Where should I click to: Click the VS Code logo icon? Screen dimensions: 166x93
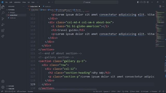tap(2, 2)
